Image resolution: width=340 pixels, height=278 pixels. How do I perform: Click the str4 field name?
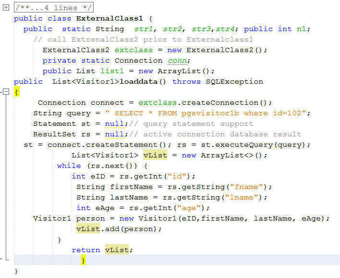225,29
